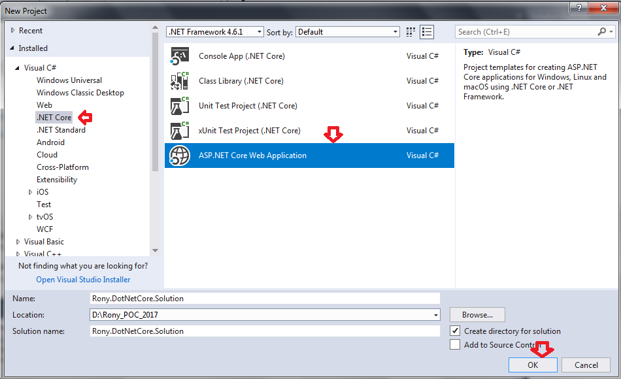Click the tree scrollbar up arrow
This screenshot has width=621, height=379.
tap(156, 27)
